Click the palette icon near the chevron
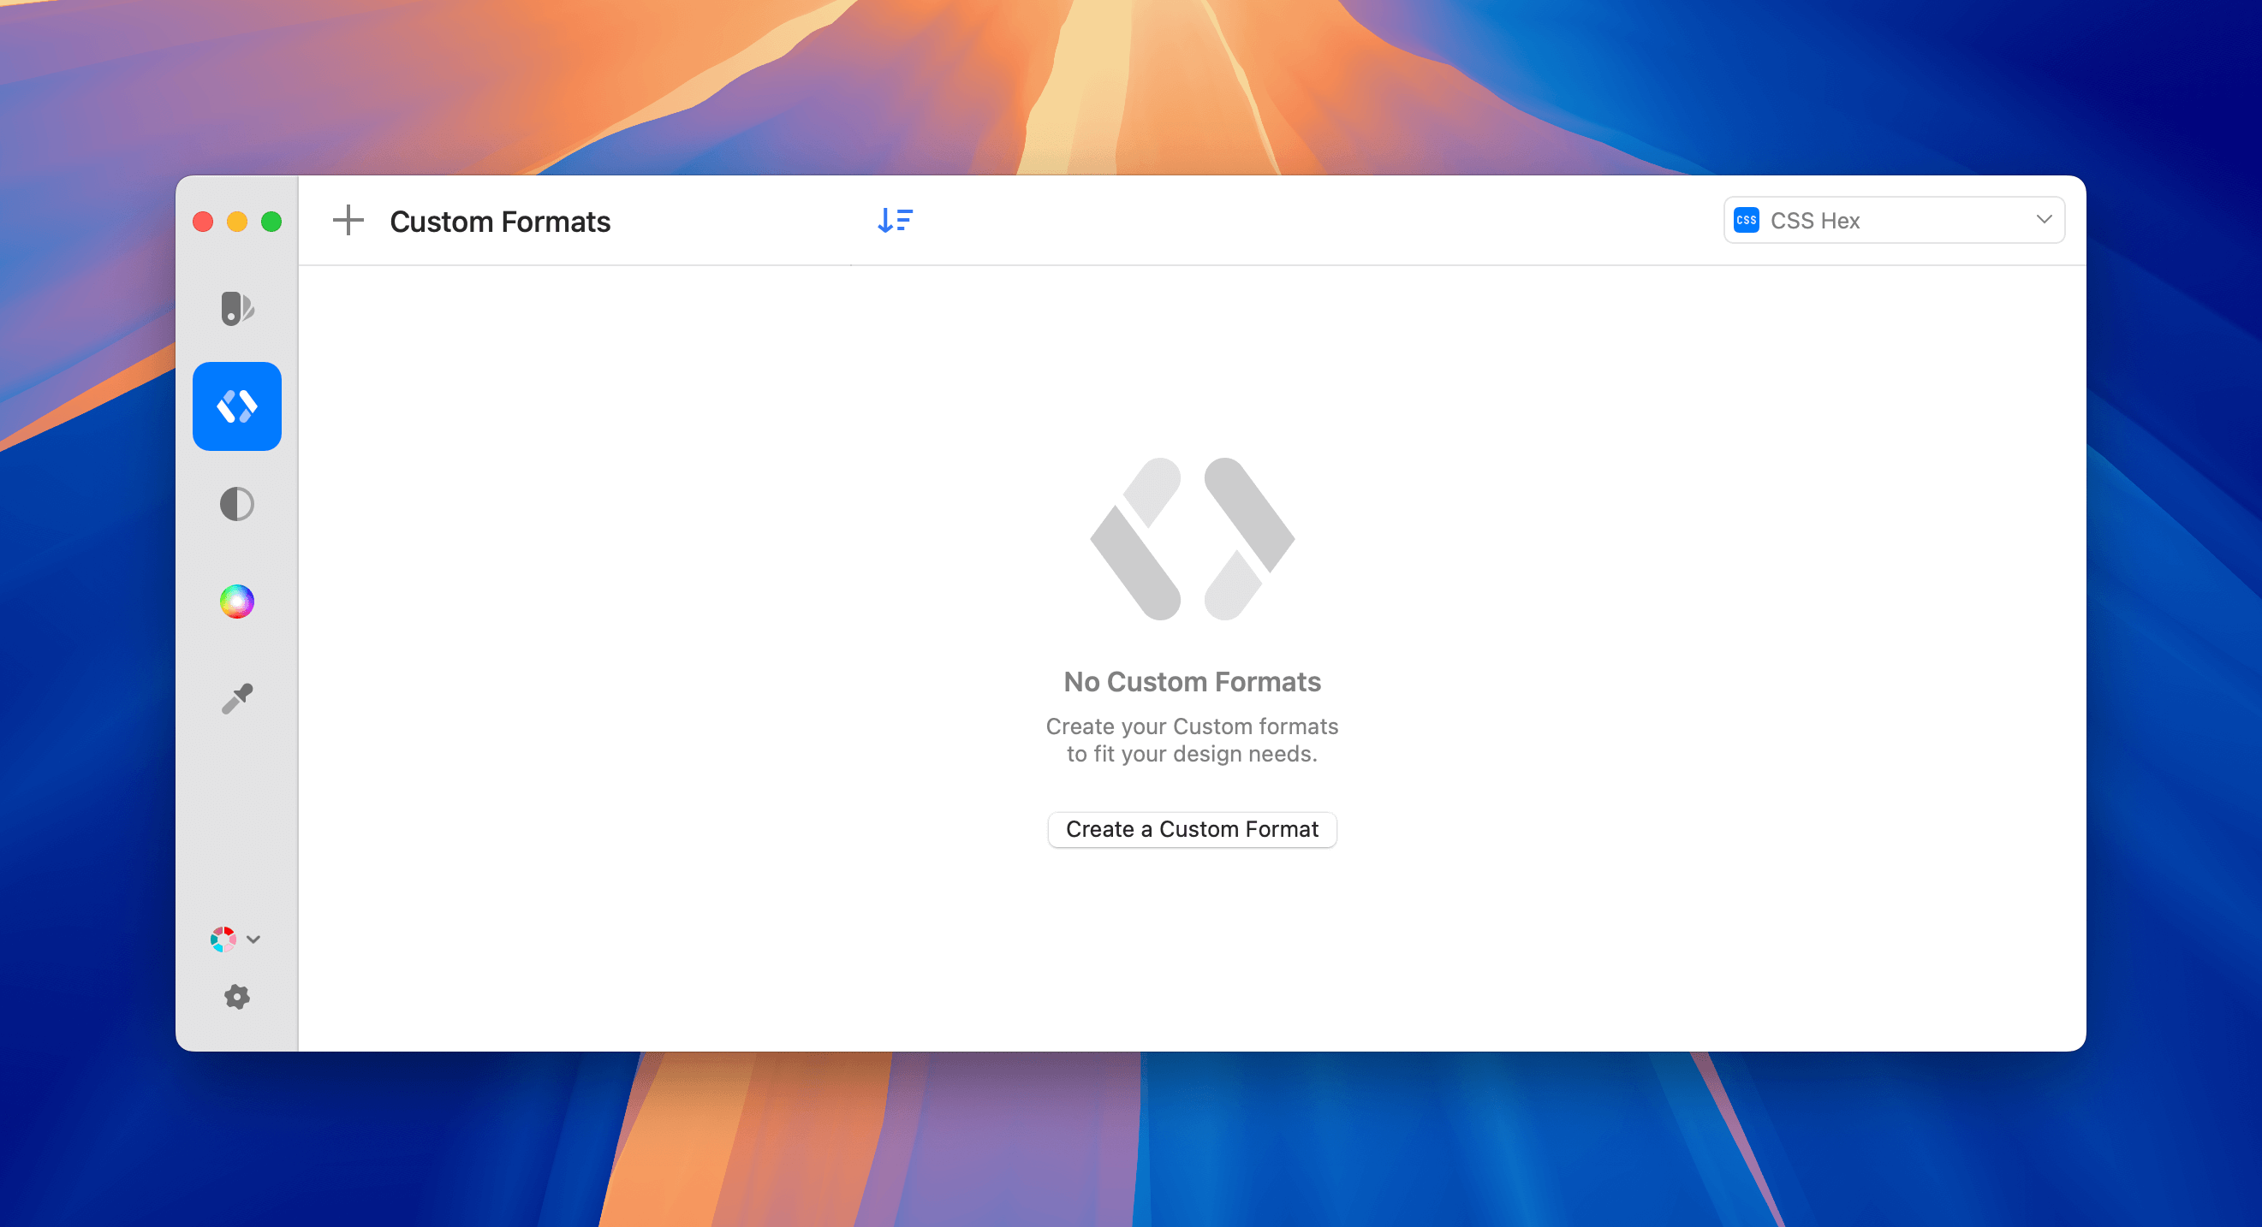This screenshot has width=2262, height=1227. click(x=224, y=940)
